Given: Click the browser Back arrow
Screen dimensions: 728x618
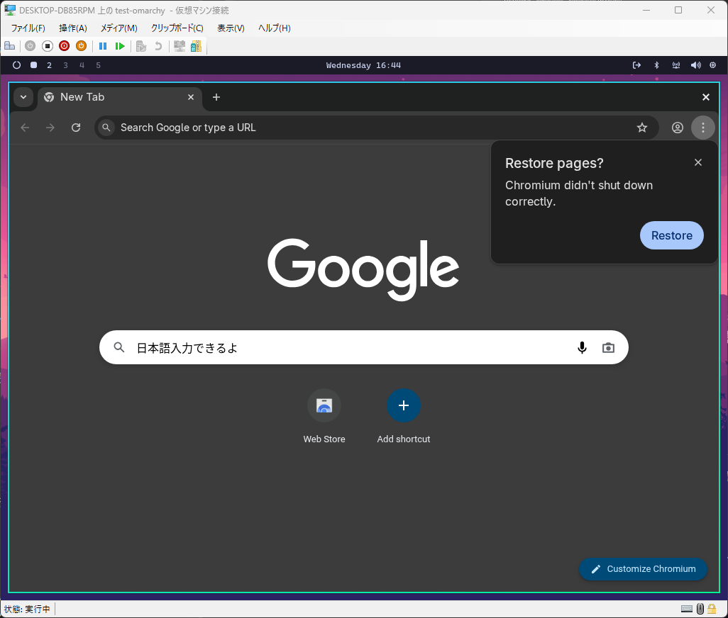Looking at the screenshot, I should point(25,128).
